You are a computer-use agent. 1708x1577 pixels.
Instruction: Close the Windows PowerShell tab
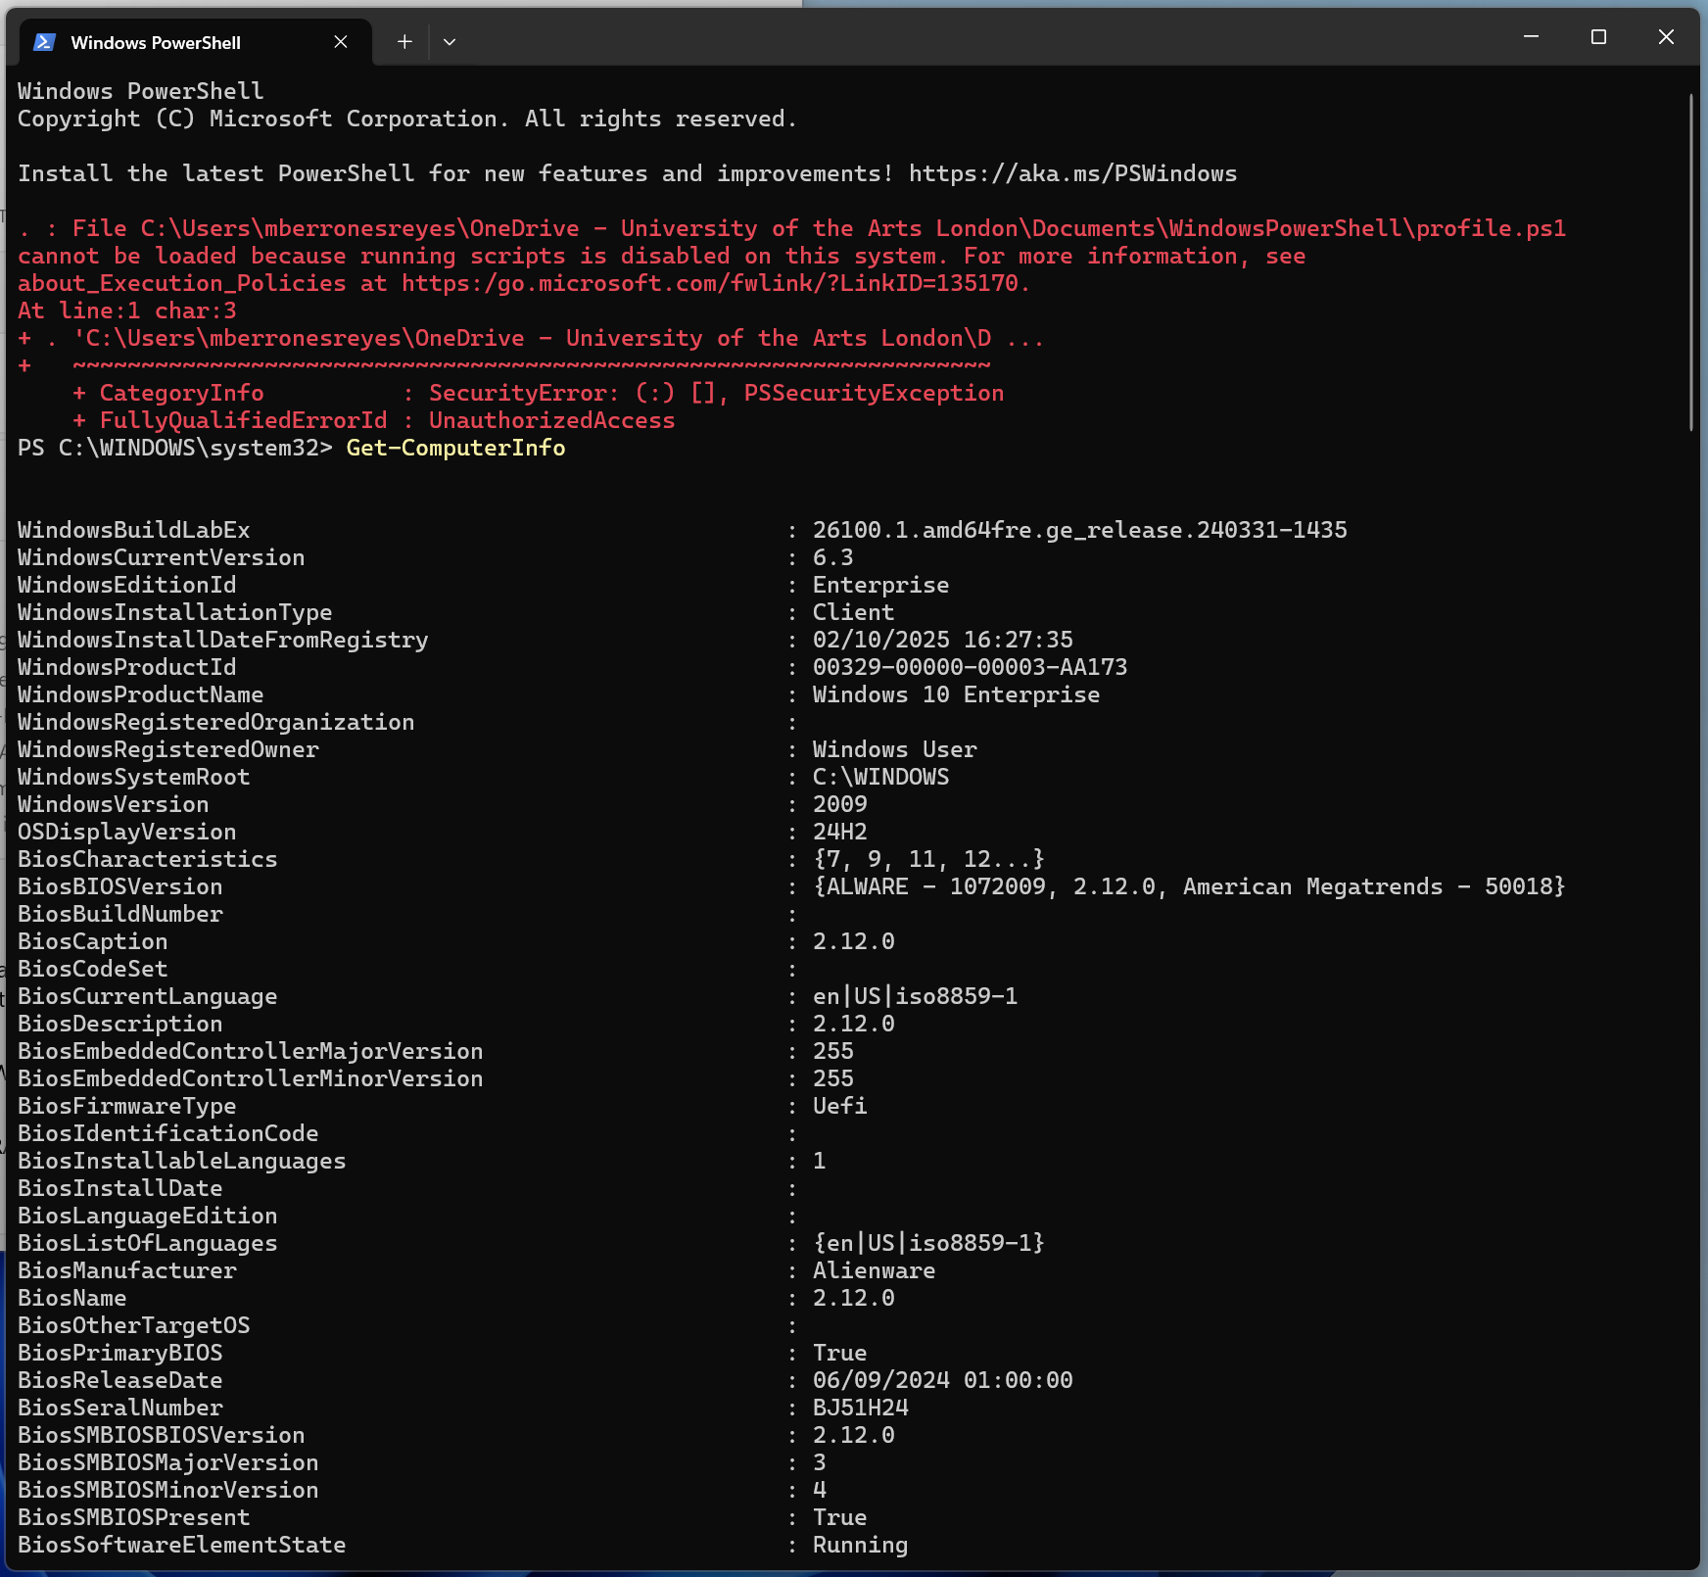coord(341,41)
